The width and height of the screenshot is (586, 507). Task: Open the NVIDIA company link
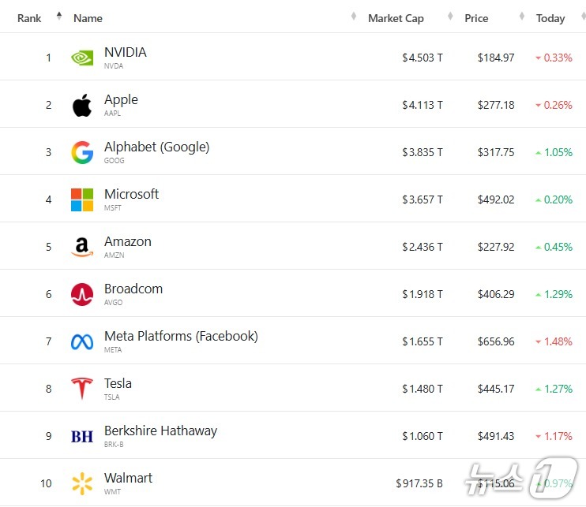125,53
